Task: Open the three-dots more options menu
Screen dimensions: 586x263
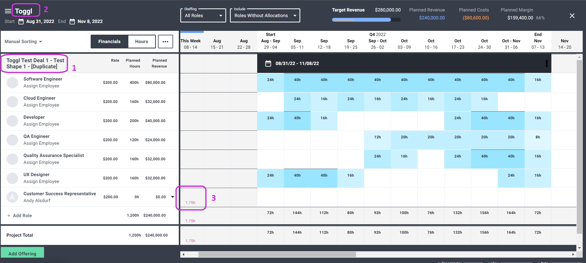Action: (x=166, y=42)
